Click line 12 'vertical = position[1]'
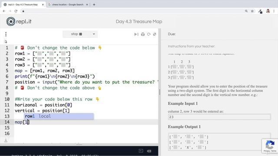Screen dimensions: 278x156 click(x=42, y=110)
